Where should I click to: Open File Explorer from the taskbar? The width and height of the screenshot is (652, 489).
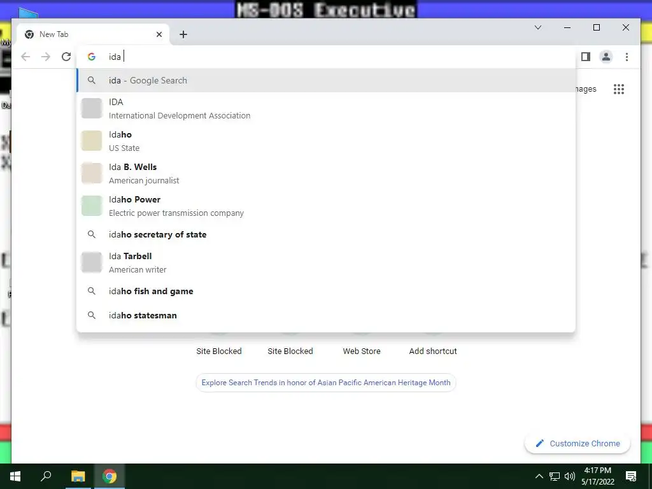point(78,476)
